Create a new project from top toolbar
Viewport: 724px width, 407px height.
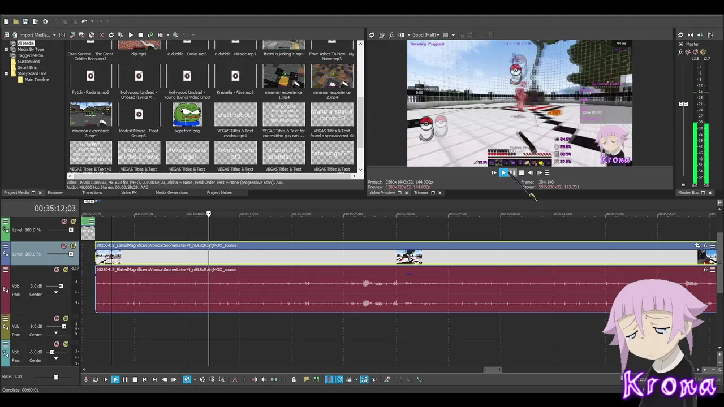click(x=6, y=21)
